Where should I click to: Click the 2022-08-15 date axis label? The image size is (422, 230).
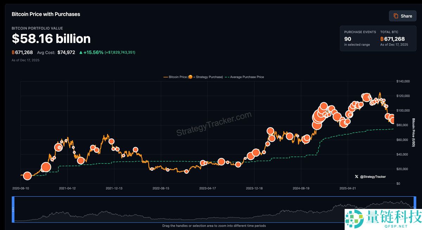click(161, 188)
